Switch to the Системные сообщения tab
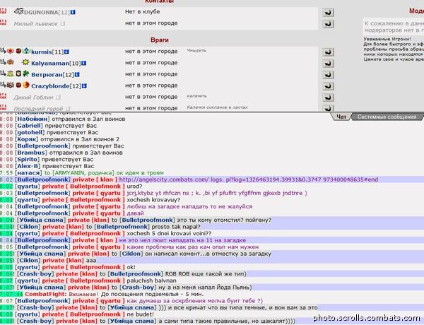424x325 pixels. 387,117
